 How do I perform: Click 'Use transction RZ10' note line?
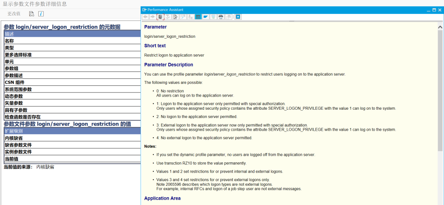click(x=201, y=164)
